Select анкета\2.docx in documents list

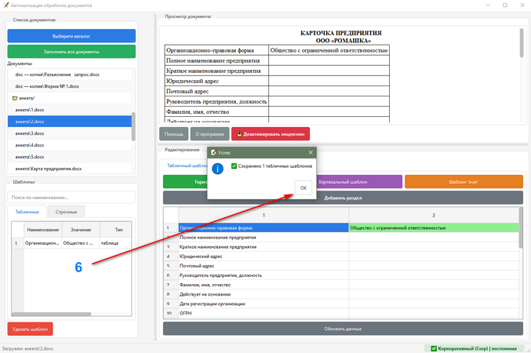click(x=70, y=122)
